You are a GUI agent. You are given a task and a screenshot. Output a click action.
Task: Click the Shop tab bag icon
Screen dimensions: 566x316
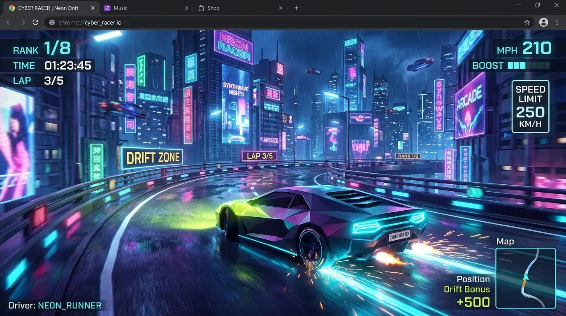tap(201, 8)
